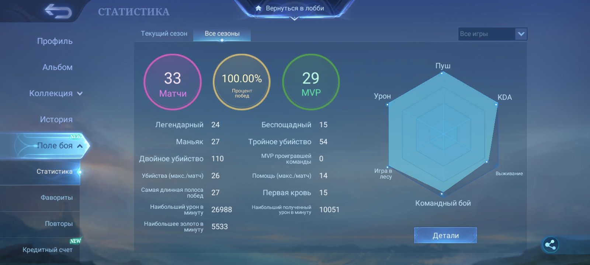Click the back arrow icon

click(x=58, y=11)
